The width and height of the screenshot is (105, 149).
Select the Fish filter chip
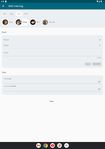(x=26, y=14)
